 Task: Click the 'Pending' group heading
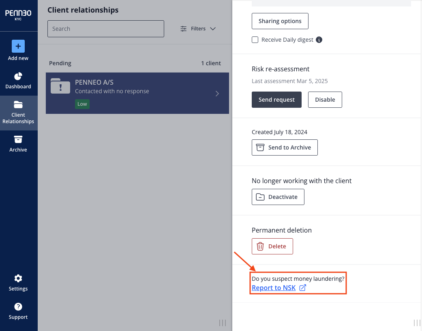(x=60, y=63)
